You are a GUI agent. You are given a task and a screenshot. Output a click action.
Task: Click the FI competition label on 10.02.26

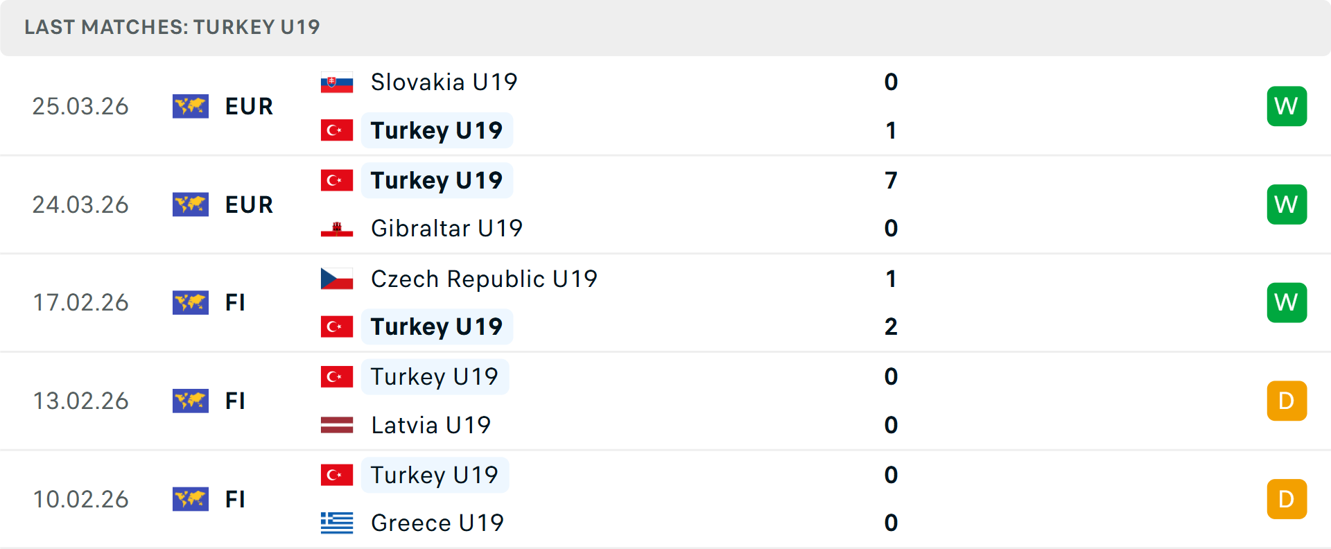(235, 499)
